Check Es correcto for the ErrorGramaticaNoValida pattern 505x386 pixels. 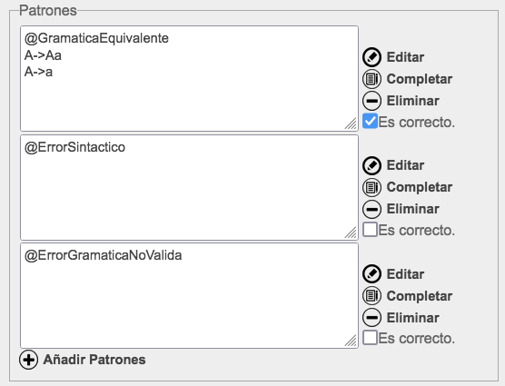click(370, 338)
